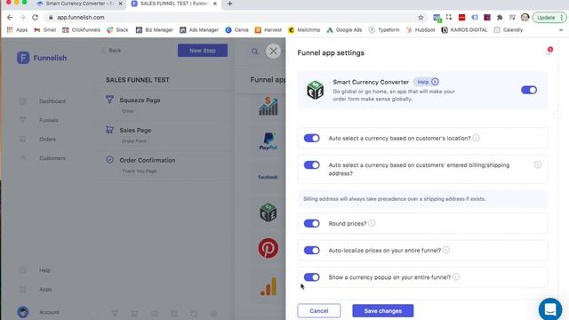This screenshot has width=569, height=320.
Task: Open info icon for customer's location option
Action: coord(477,138)
